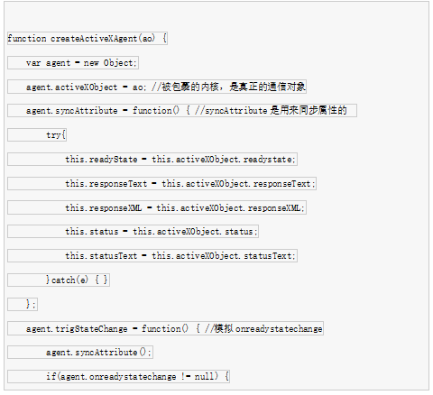Click the }catch(e) { } line

(x=59, y=280)
